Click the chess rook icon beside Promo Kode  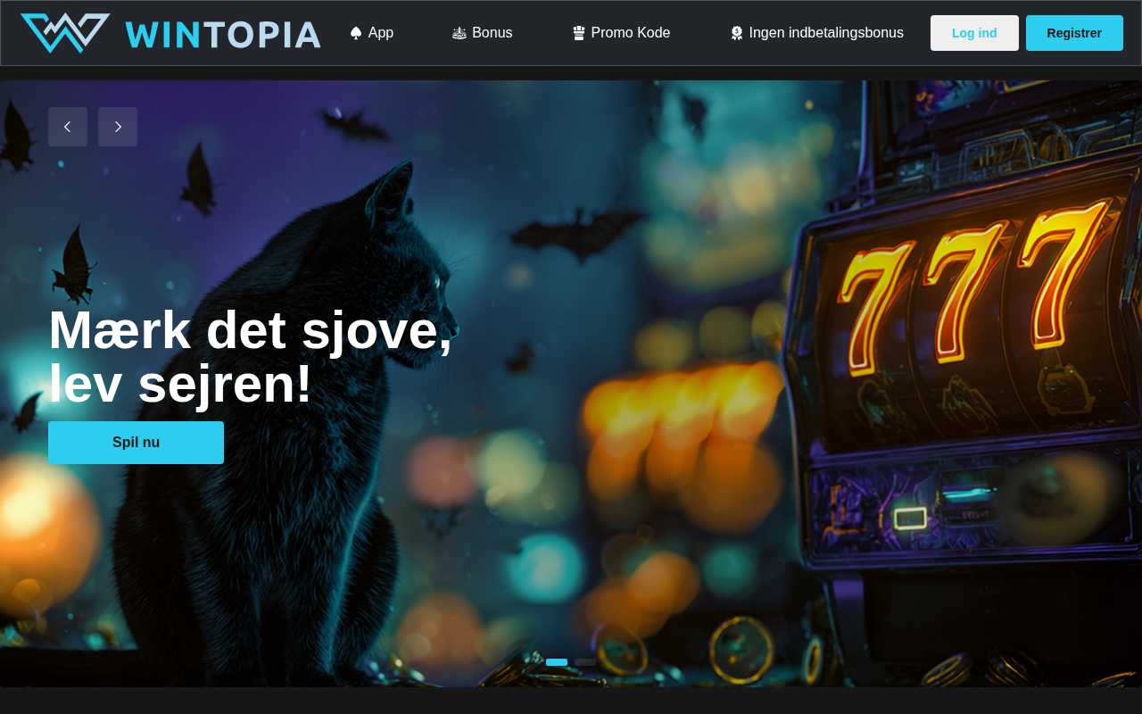(x=579, y=33)
